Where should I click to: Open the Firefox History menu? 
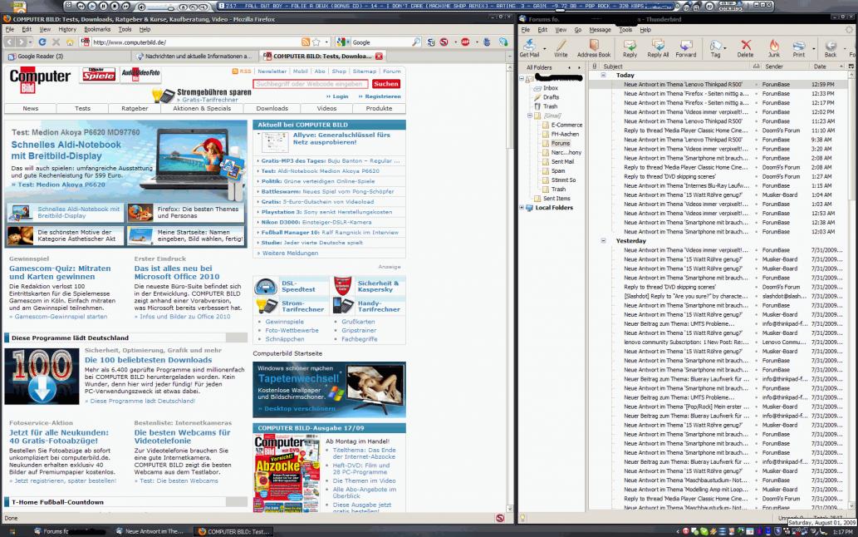pos(67,30)
